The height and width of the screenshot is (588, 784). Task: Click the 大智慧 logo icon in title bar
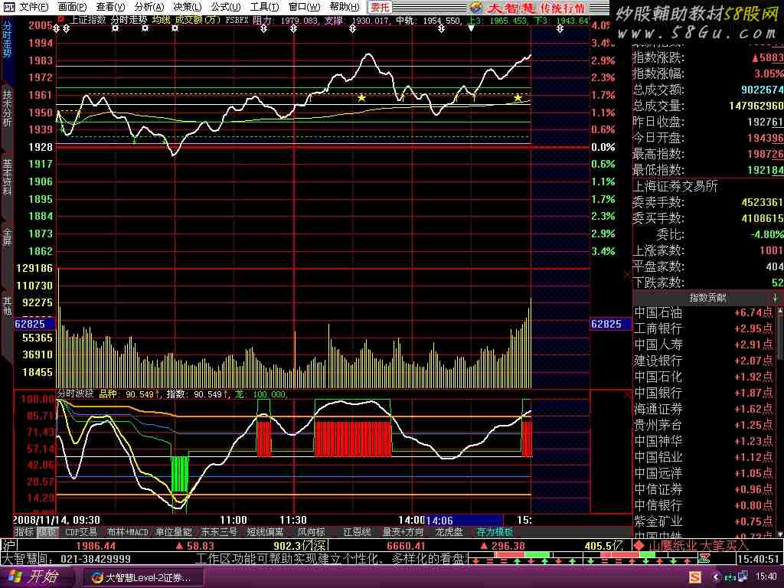click(x=476, y=7)
